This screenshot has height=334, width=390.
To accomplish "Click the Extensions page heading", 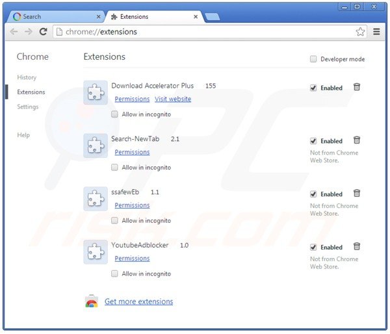I will click(105, 57).
